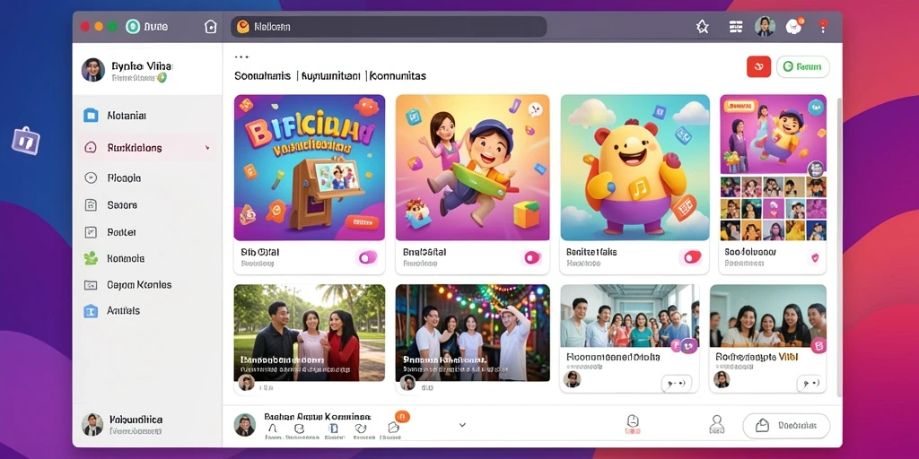The width and height of the screenshot is (919, 459).
Task: Click the Sooclovonov card title
Action: click(750, 252)
